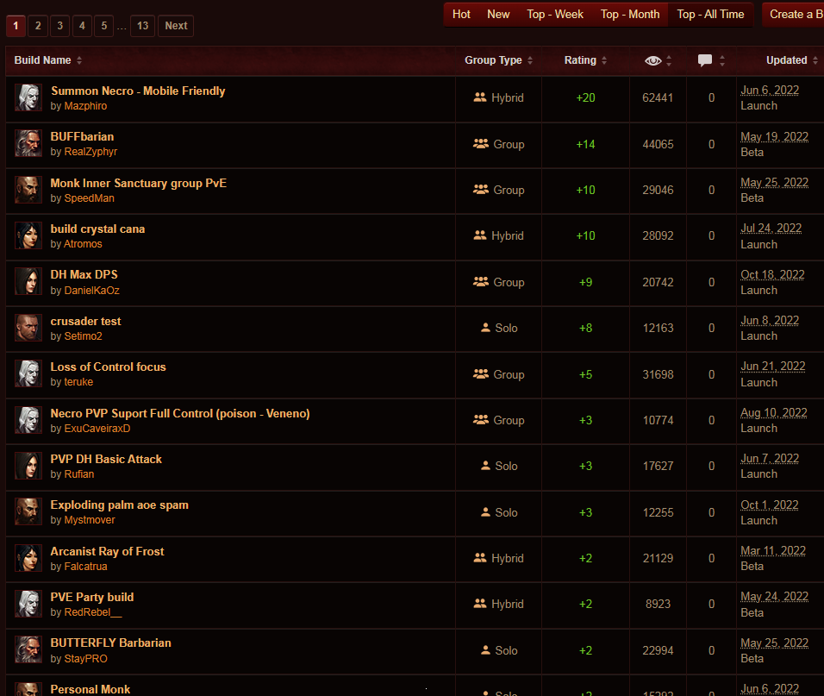Sort the table by Group Type
Viewport: 824px width, 696px height.
[x=498, y=60]
